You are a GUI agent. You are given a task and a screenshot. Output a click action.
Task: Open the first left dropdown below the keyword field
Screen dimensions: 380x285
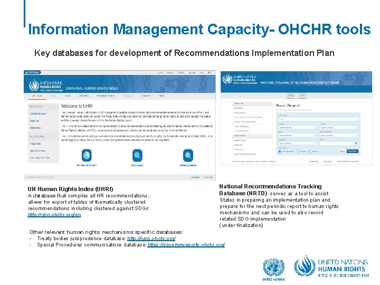click(298, 128)
